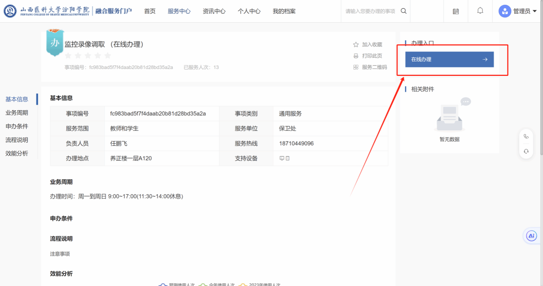Viewport: 543px width, 286px height.
Task: Click the 在线办理 button
Action: pos(449,60)
